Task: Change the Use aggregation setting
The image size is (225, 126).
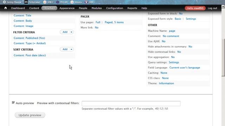Action: point(173,57)
